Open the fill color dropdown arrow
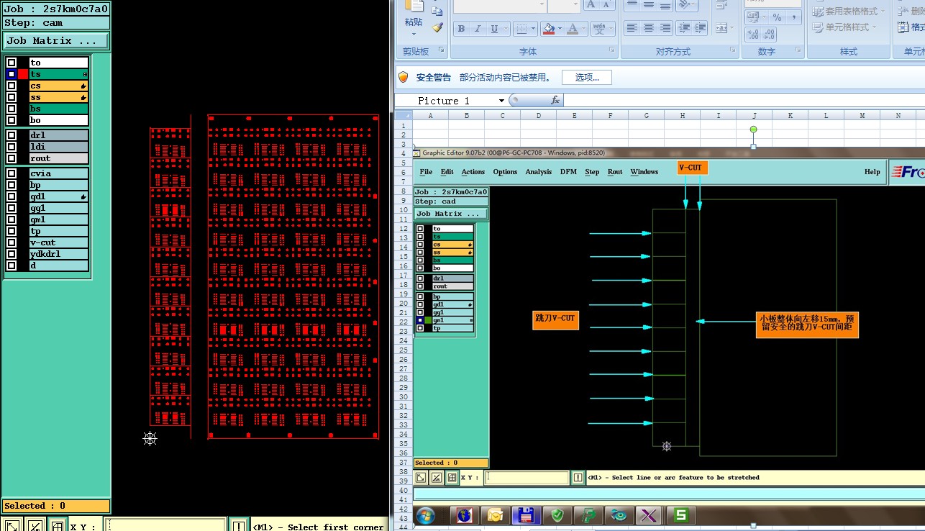Viewport: 925px width, 531px height. point(559,29)
